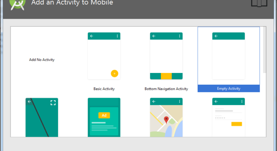277x151 pixels.
Task: Click the yellow floating action button in Basic Activity
Action: [x=114, y=73]
